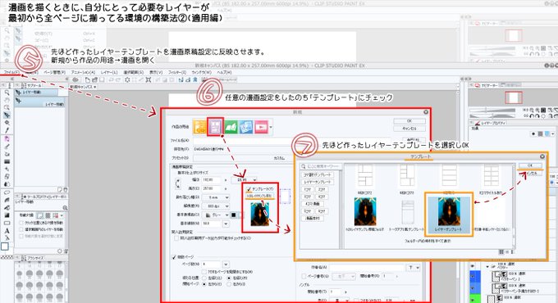The width and height of the screenshot is (558, 303).
Task: Toggle the Template checkbox in New dialog
Action: coord(249,189)
